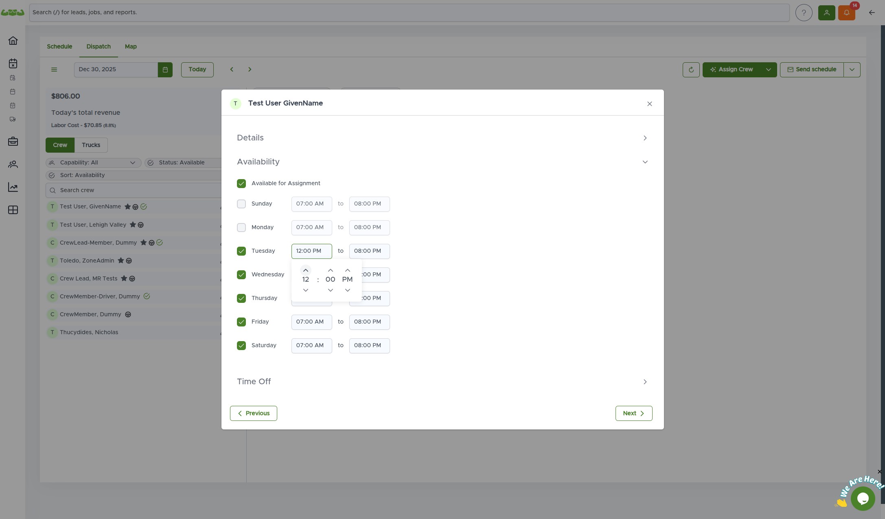This screenshot has height=519, width=885.
Task: Increase the minutes in time picker
Action: tap(331, 270)
